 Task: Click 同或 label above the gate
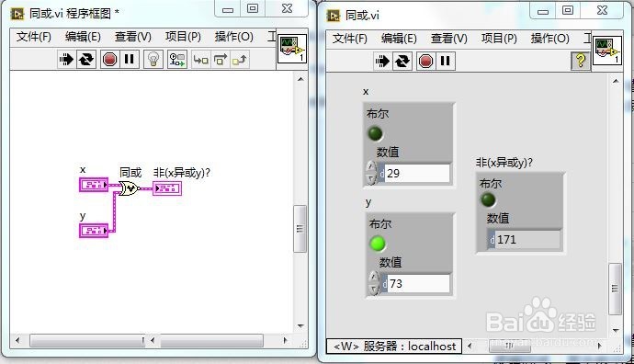click(x=130, y=173)
